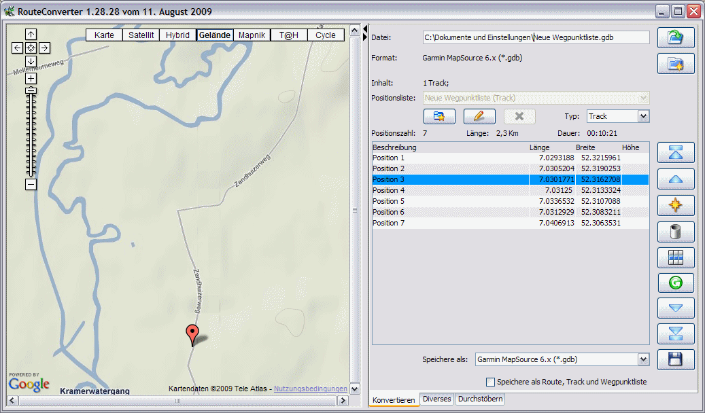
Task: Switch map to Satellit view
Action: (x=141, y=35)
